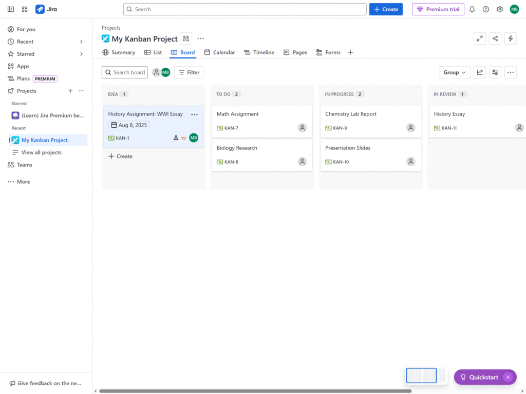Click assignee avatar on Math Assignment card
Screen dimensions: 526x394
(x=302, y=128)
